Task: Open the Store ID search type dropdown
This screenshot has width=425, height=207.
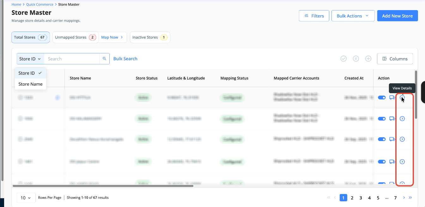Action: [x=30, y=59]
